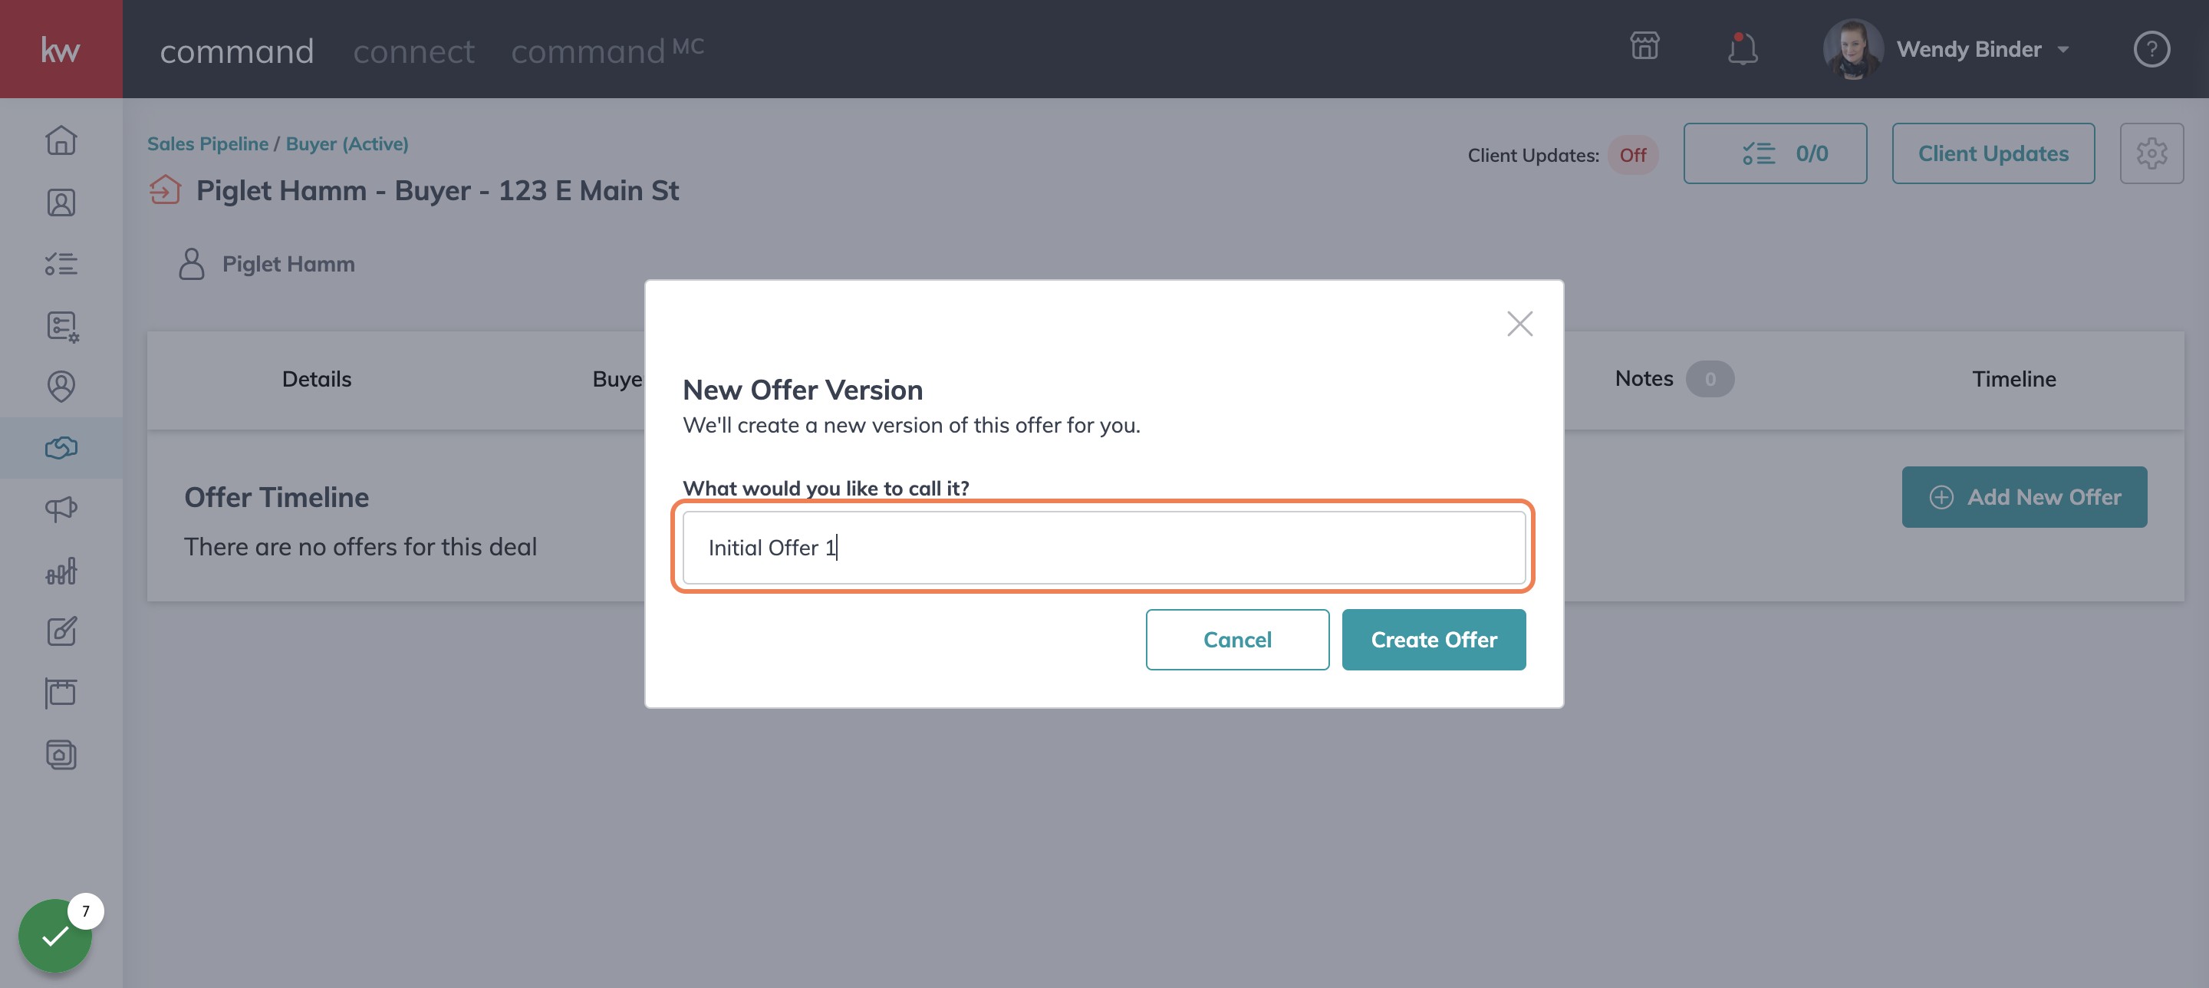Viewport: 2209px width, 988px height.
Task: Open the notifications bell icon
Action: (x=1742, y=48)
